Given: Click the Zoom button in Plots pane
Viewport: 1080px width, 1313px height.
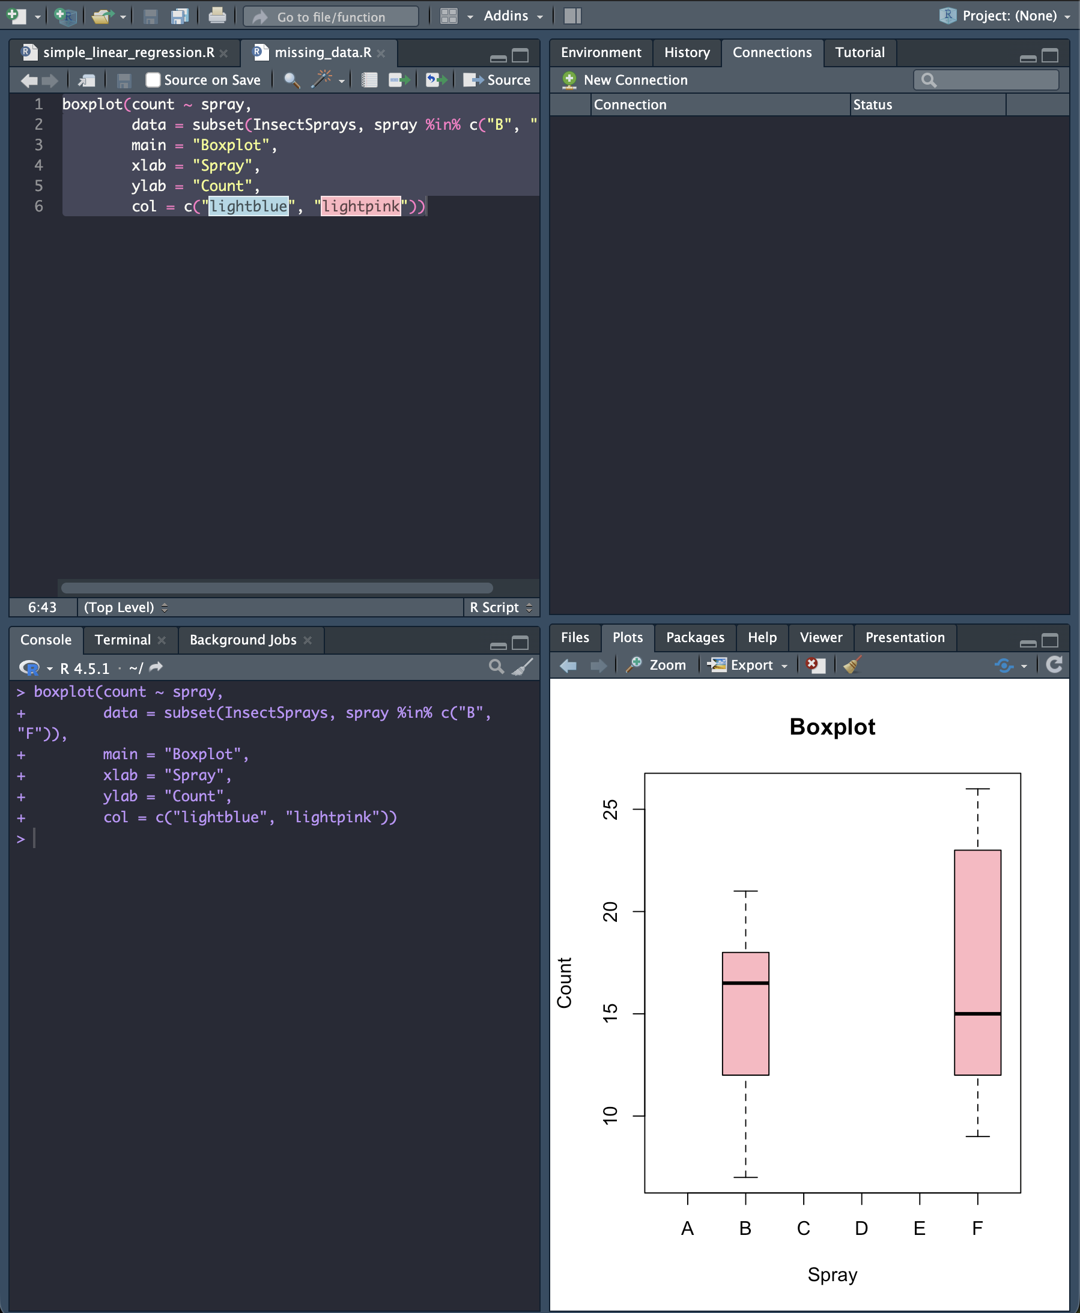Looking at the screenshot, I should tap(657, 665).
